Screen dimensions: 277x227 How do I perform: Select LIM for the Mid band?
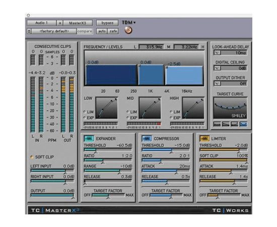point(127,112)
